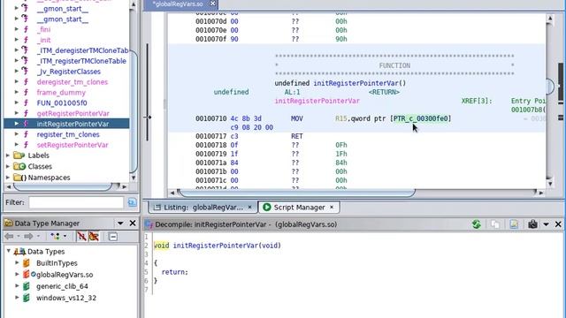Click the Script Manager green run icon
The image size is (566, 318).
pos(267,208)
